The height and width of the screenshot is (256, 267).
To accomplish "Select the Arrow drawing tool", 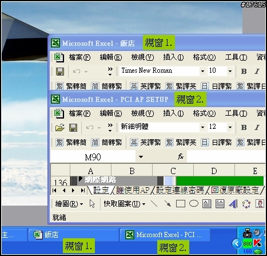I will tap(168, 204).
